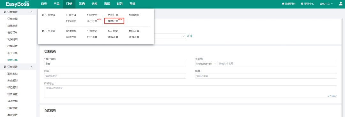Screen dimensions: 345x117
Task: Focus the 详细地址 address textarea
Action: (190, 91)
